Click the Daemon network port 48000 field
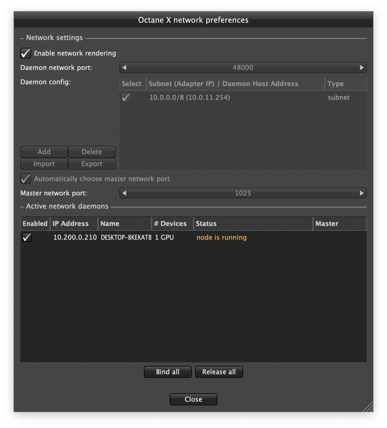The height and width of the screenshot is (428, 387). [243, 68]
